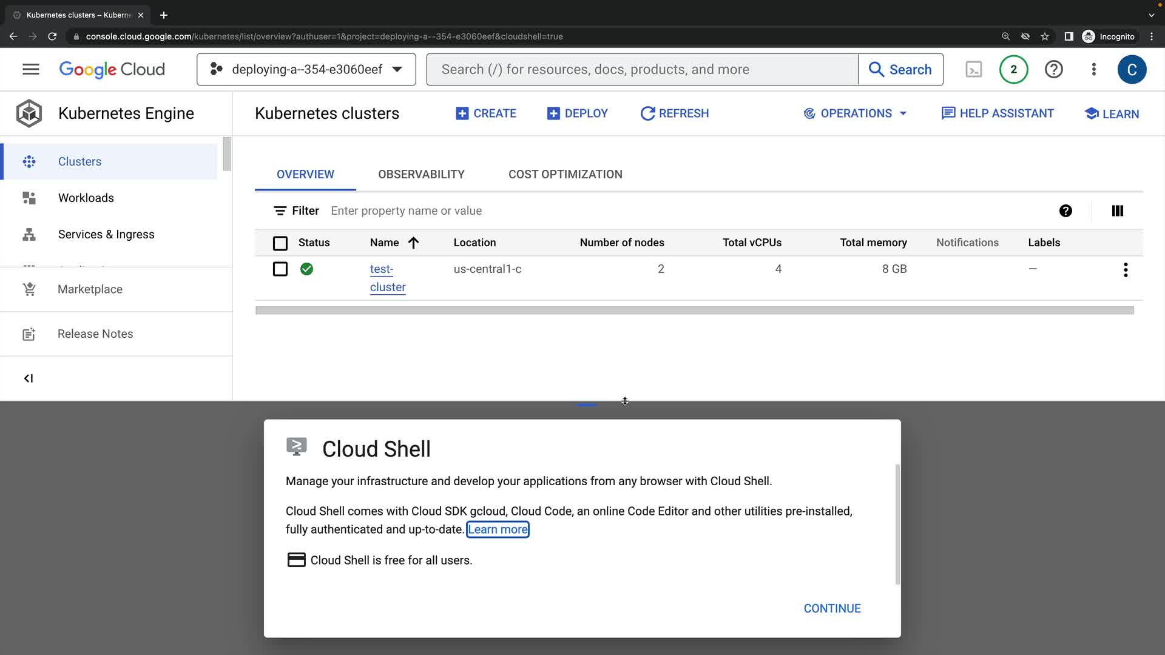Activate the Cloud Shell terminal icon
Screen dimensions: 1165x655
click(x=973, y=69)
